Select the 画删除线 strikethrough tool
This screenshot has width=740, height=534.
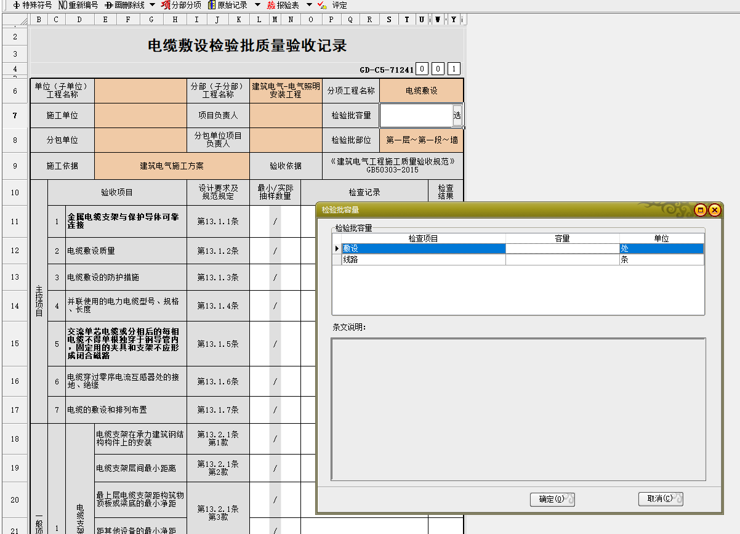coord(125,5)
